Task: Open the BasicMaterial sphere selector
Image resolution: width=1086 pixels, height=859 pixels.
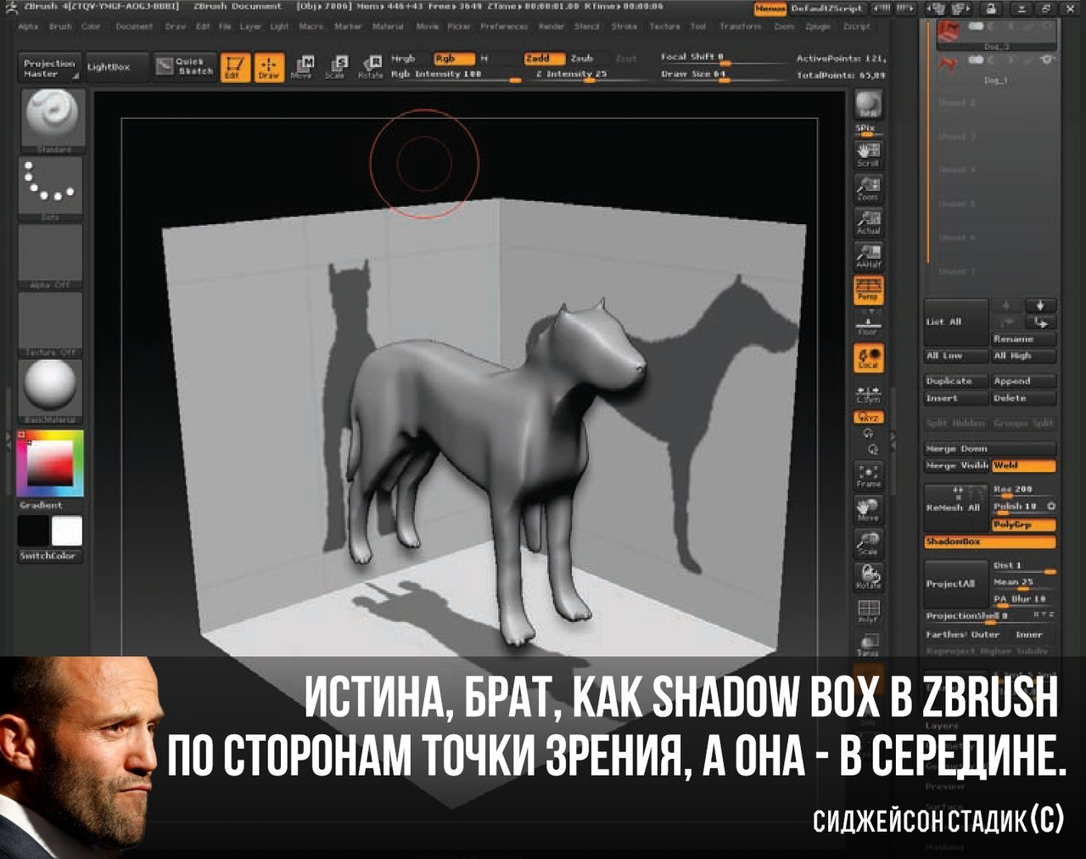Action: pyautogui.click(x=51, y=391)
